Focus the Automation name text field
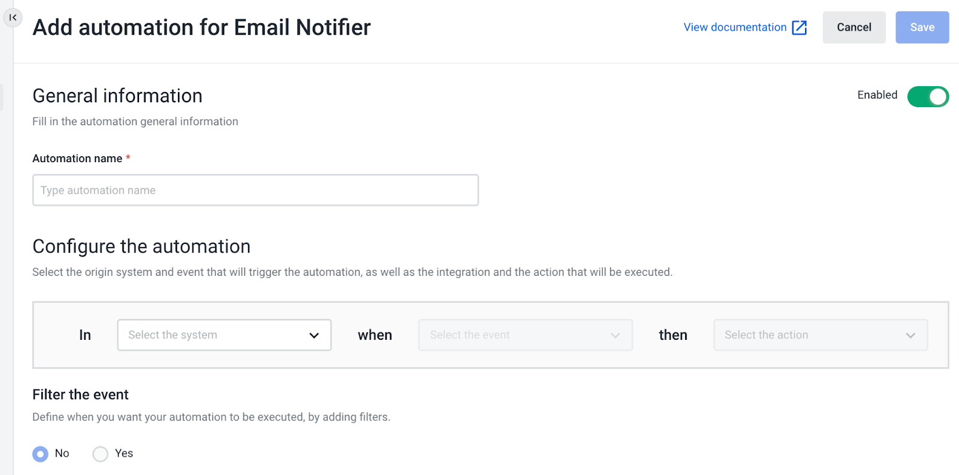 pos(255,190)
